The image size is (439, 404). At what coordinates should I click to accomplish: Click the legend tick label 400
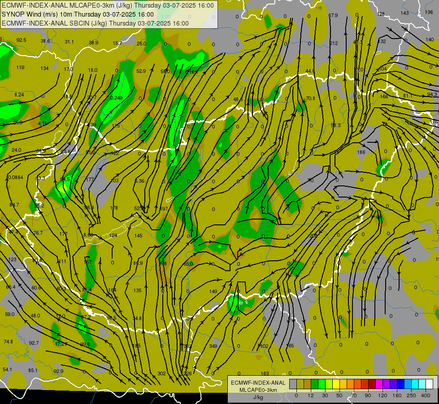click(426, 395)
